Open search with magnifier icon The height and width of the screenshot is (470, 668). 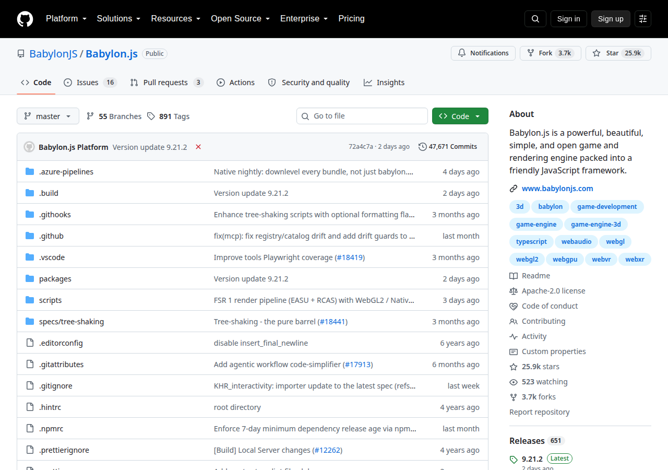click(x=535, y=19)
